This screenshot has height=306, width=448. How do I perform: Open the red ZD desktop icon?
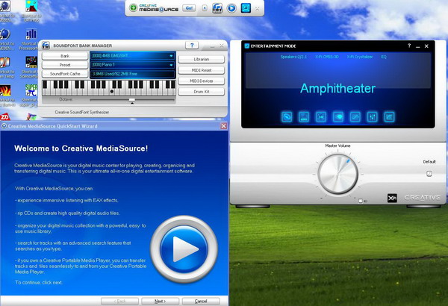(4, 116)
